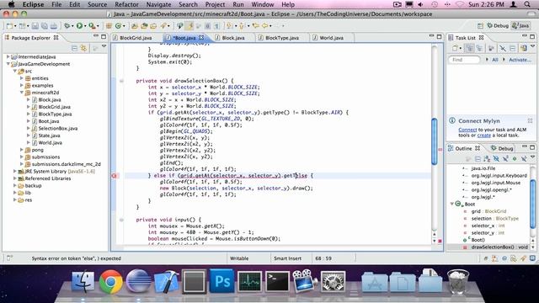Image resolution: width=539 pixels, height=303 pixels.
Task: Collapse the input method fold marker
Action: [x=121, y=220]
